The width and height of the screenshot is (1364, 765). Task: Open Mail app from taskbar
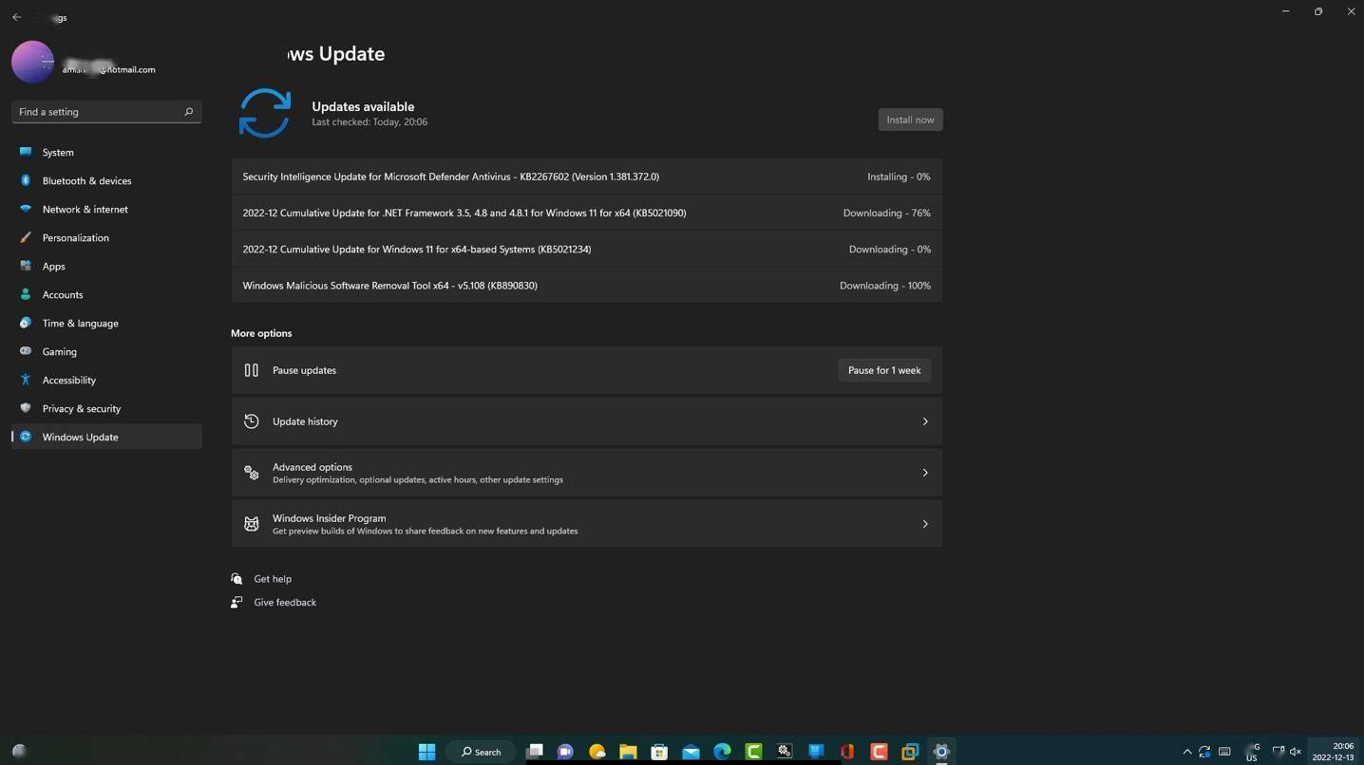coord(691,752)
